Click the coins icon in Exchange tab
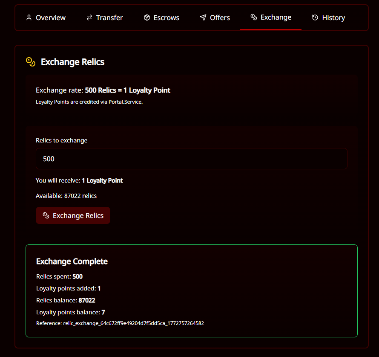This screenshot has height=357, width=379. click(254, 17)
